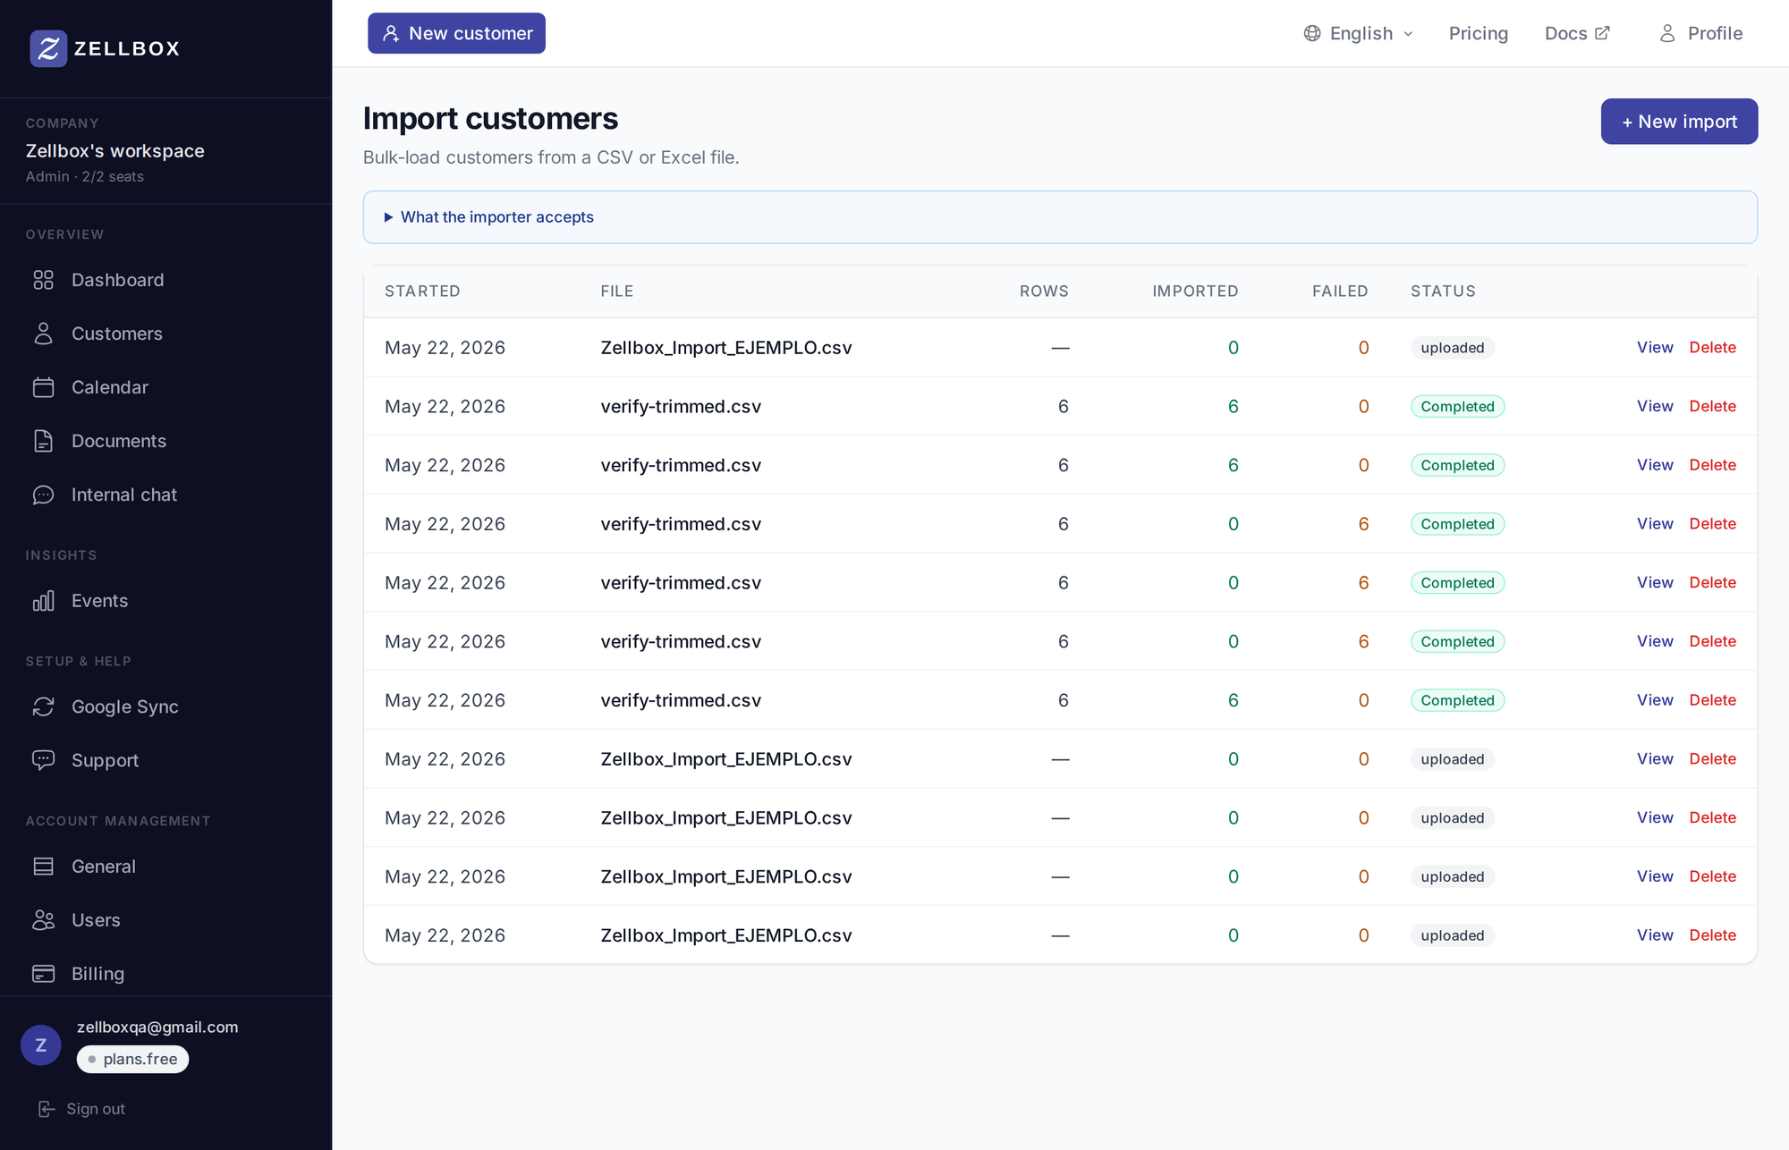This screenshot has height=1150, width=1789.
Task: Open Dashboard grid icon in sidebar
Action: (x=43, y=280)
